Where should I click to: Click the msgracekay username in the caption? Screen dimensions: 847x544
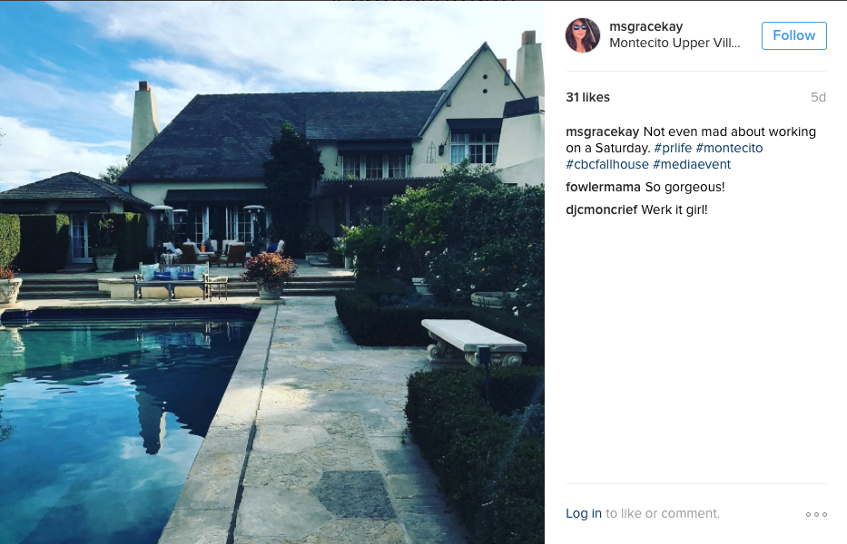point(602,132)
